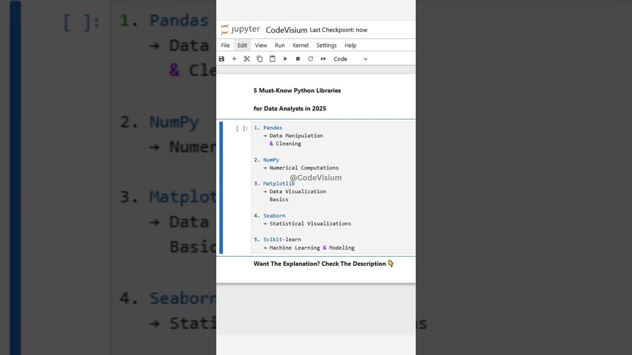Screen dimensions: 632x355
Task: Click the '4. Seaborn' line
Action: (270, 215)
